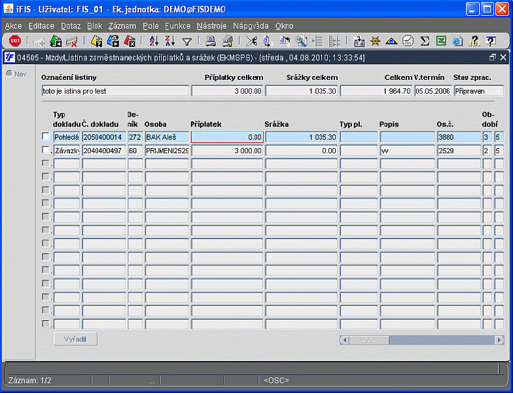The width and height of the screenshot is (513, 393).
Task: Click the Příplatek field in the first row
Action: [226, 137]
